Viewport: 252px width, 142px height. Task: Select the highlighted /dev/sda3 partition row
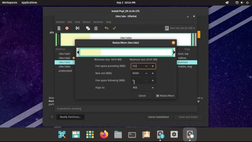tap(65, 62)
